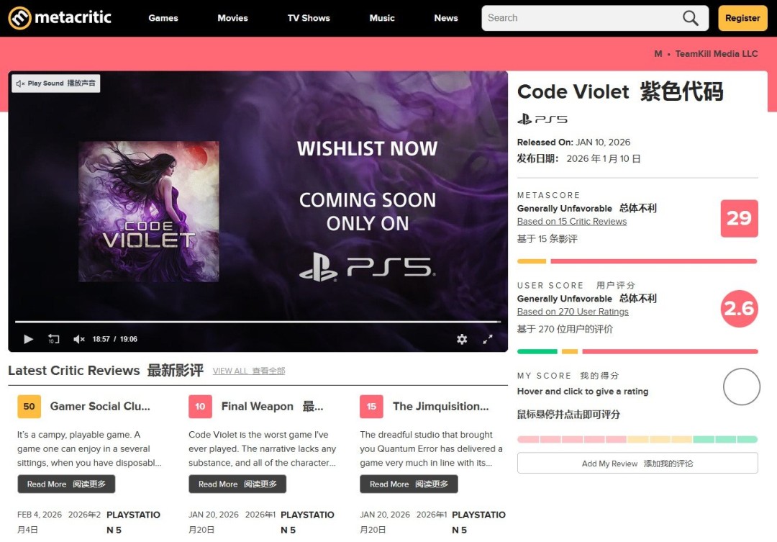Play the Code Violet trailer
The height and width of the screenshot is (542, 777).
(28, 338)
